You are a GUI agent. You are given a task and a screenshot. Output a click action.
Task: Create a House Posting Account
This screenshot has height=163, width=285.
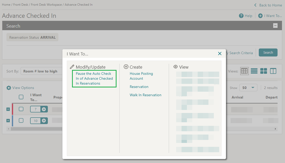pos(141,76)
